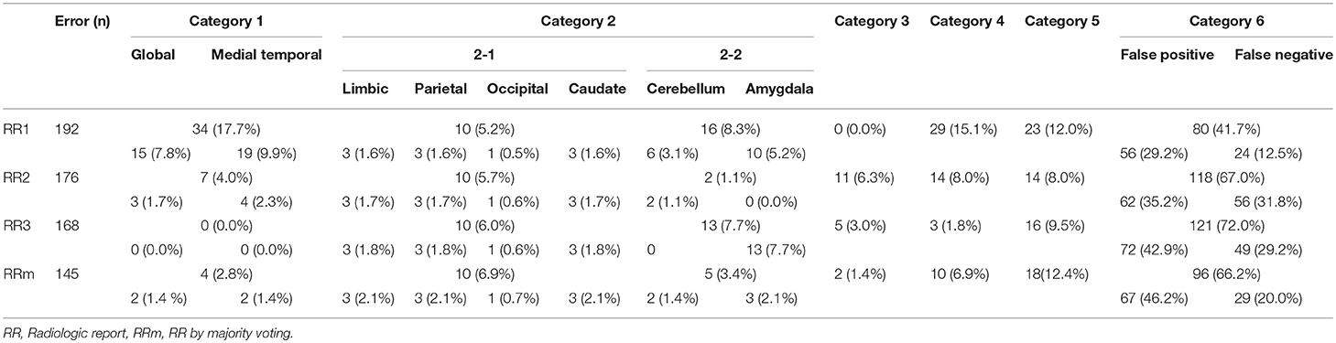Image resolution: width=1336 pixels, height=343 pixels.
Task: Select the Category 2 header text
Action: (x=577, y=19)
